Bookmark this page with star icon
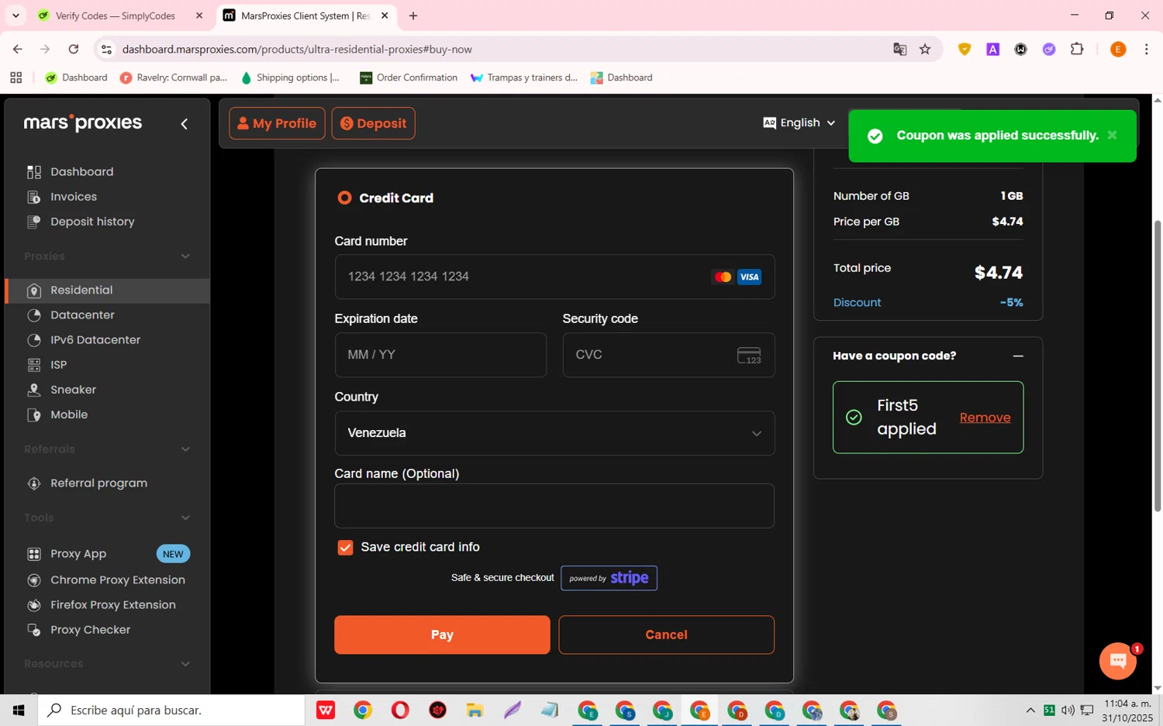The width and height of the screenshot is (1163, 726). point(925,49)
